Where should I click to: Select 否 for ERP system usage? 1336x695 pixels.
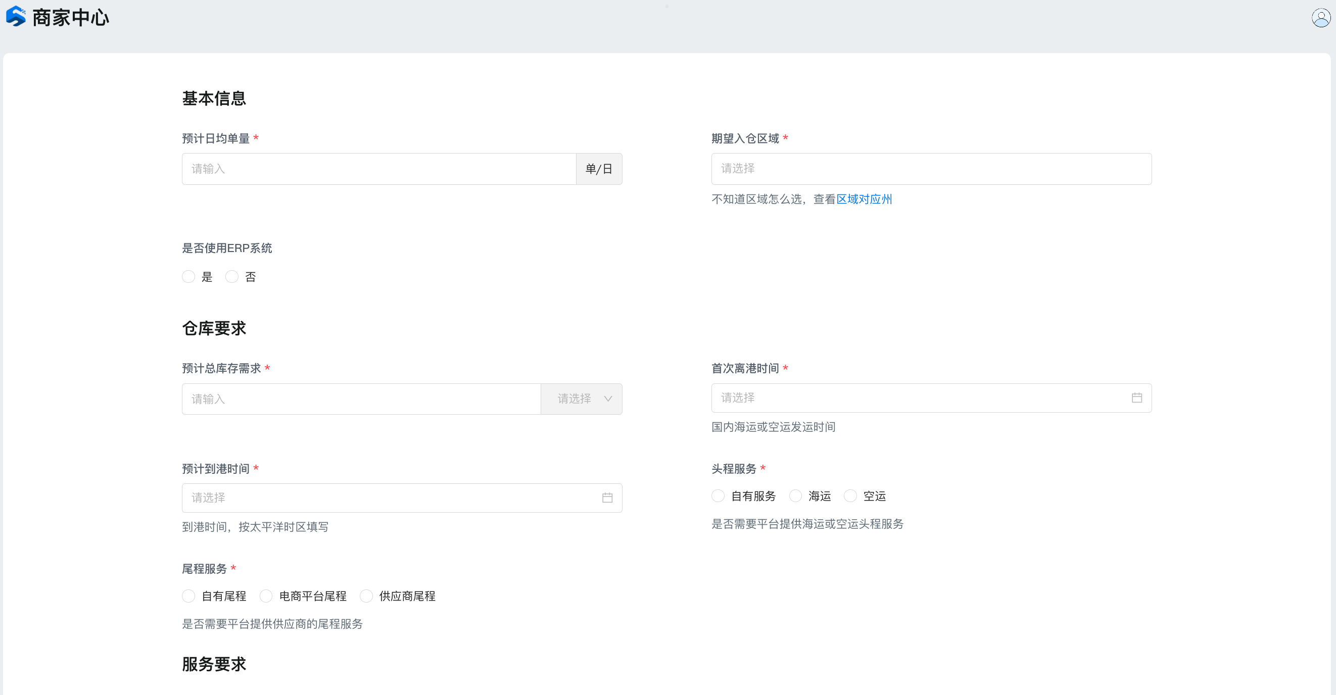[x=232, y=277]
